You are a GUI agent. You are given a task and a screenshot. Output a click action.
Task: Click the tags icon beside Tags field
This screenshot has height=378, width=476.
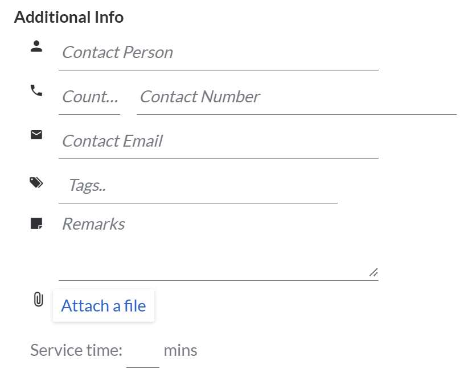tap(36, 182)
